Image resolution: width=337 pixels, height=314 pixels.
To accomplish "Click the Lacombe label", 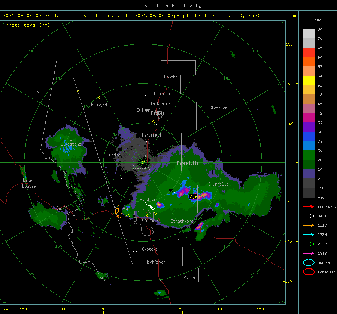I will point(162,94).
